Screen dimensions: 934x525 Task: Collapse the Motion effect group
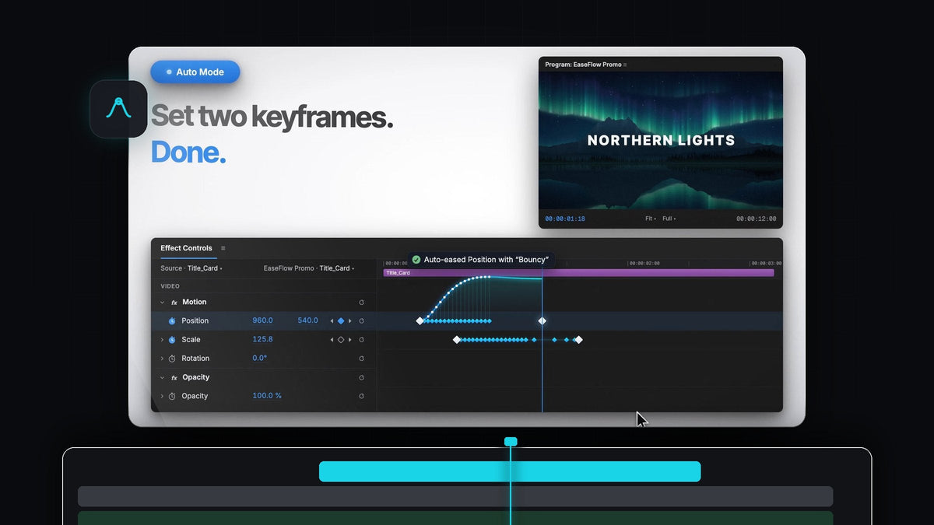pos(162,302)
